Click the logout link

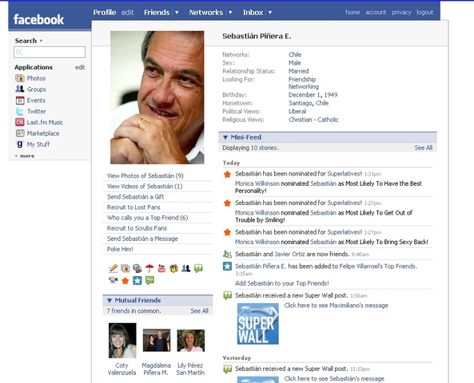[424, 13]
